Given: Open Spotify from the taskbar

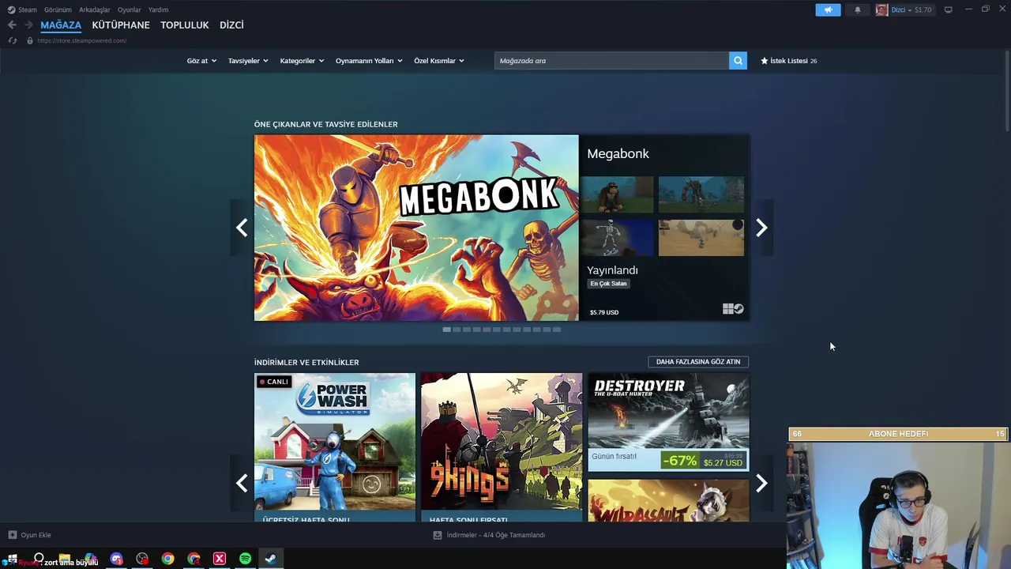Looking at the screenshot, I should tap(245, 559).
